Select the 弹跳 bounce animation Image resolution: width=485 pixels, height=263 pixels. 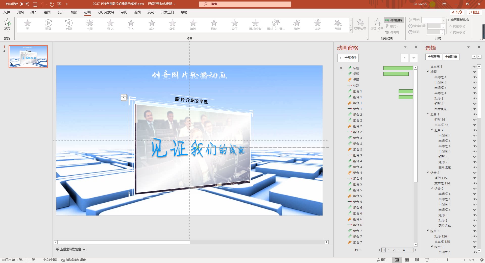coord(338,25)
